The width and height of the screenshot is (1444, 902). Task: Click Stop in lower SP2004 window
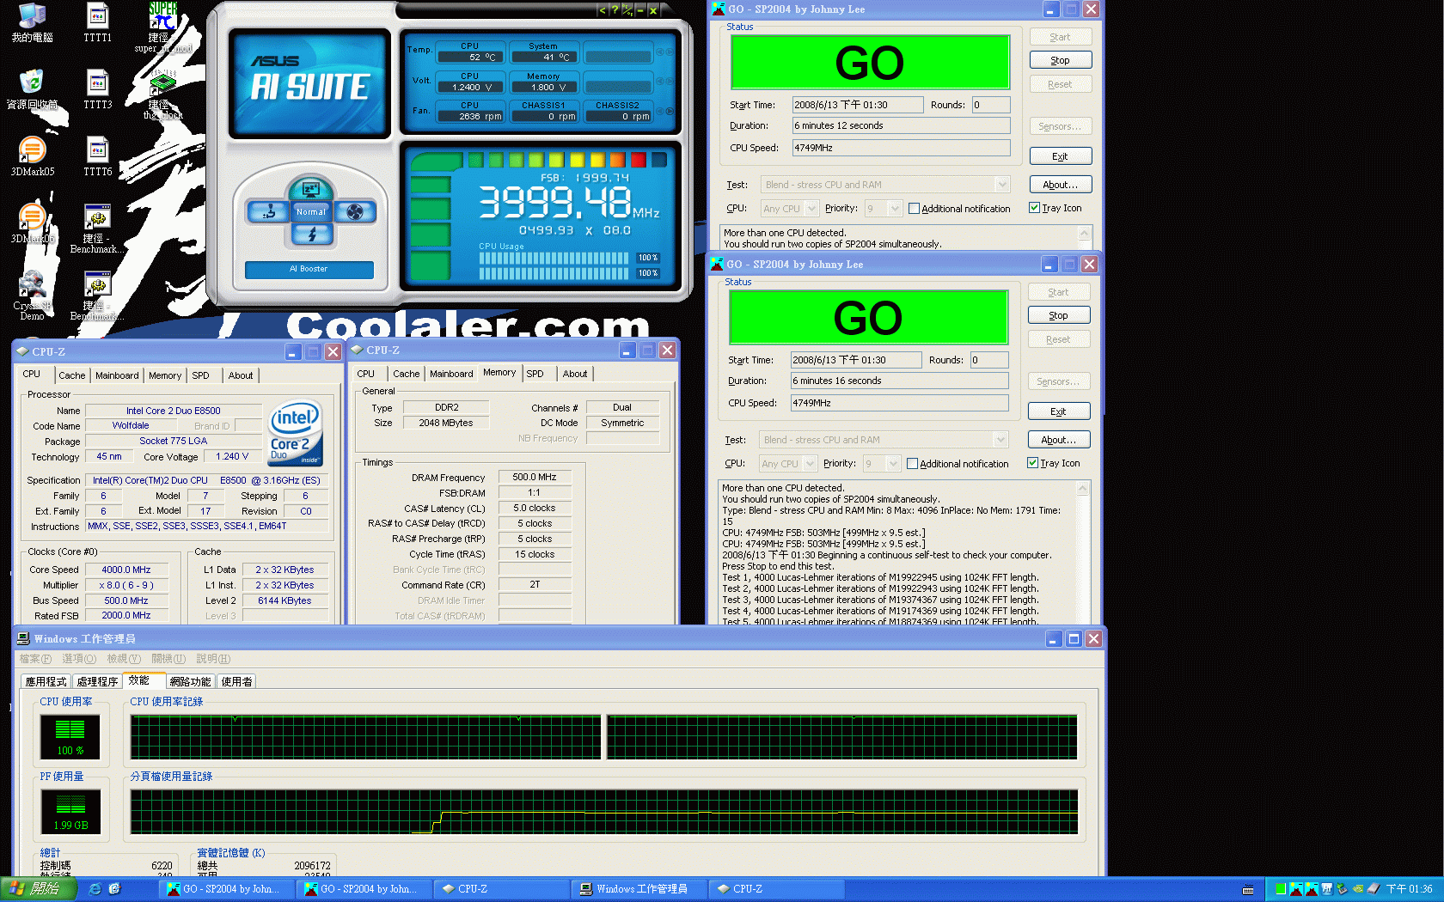point(1059,315)
